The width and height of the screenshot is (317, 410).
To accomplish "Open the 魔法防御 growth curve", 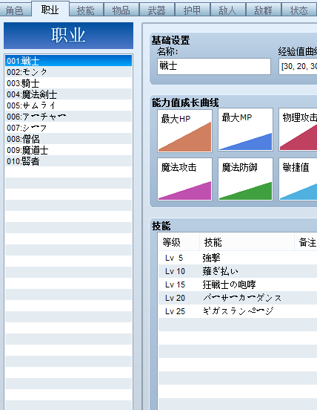I will pyautogui.click(x=246, y=179).
